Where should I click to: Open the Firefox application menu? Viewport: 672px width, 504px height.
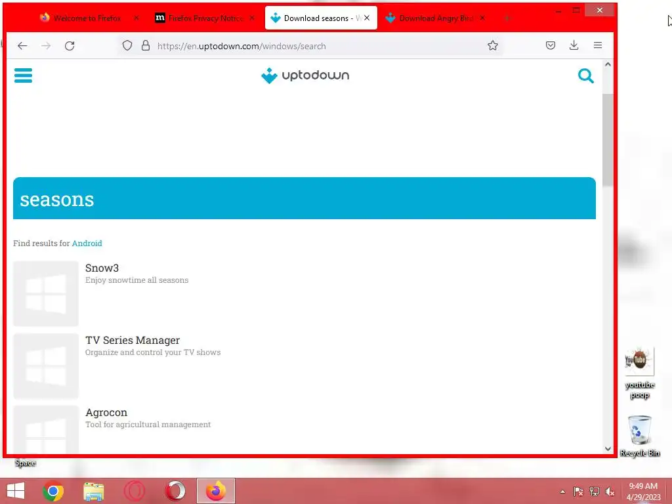click(x=598, y=45)
